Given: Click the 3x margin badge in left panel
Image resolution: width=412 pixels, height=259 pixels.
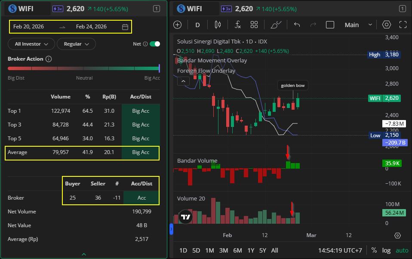Looking at the screenshot, I should pyautogui.click(x=58, y=9).
